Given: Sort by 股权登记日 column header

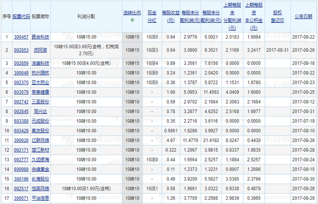Looking at the screenshot, I should [x=277, y=17].
